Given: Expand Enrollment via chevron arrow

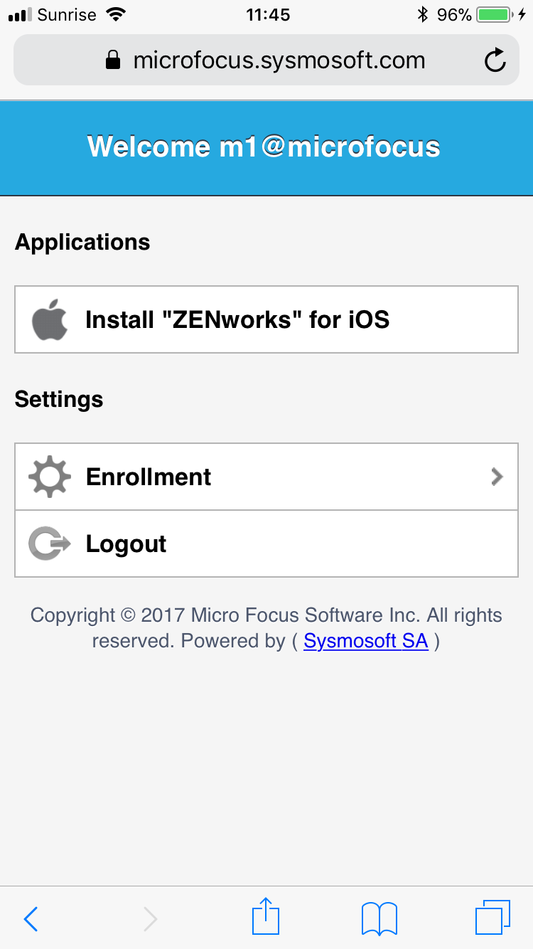Looking at the screenshot, I should (497, 477).
